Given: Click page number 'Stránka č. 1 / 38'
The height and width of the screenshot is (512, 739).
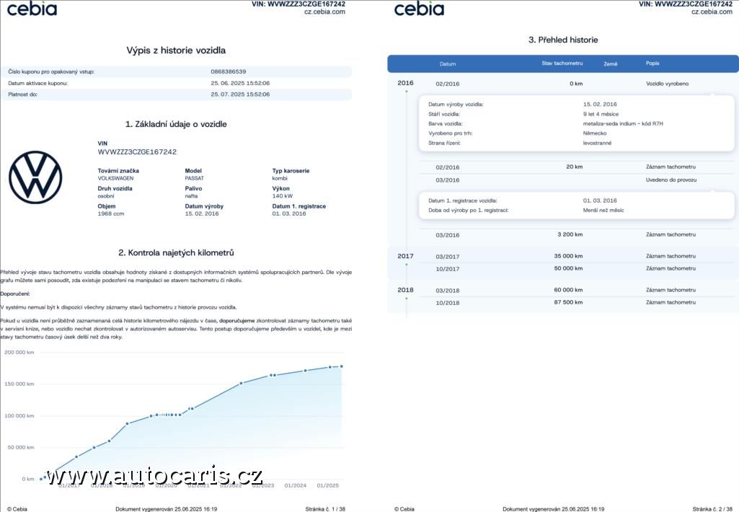Looking at the screenshot, I should 325,509.
